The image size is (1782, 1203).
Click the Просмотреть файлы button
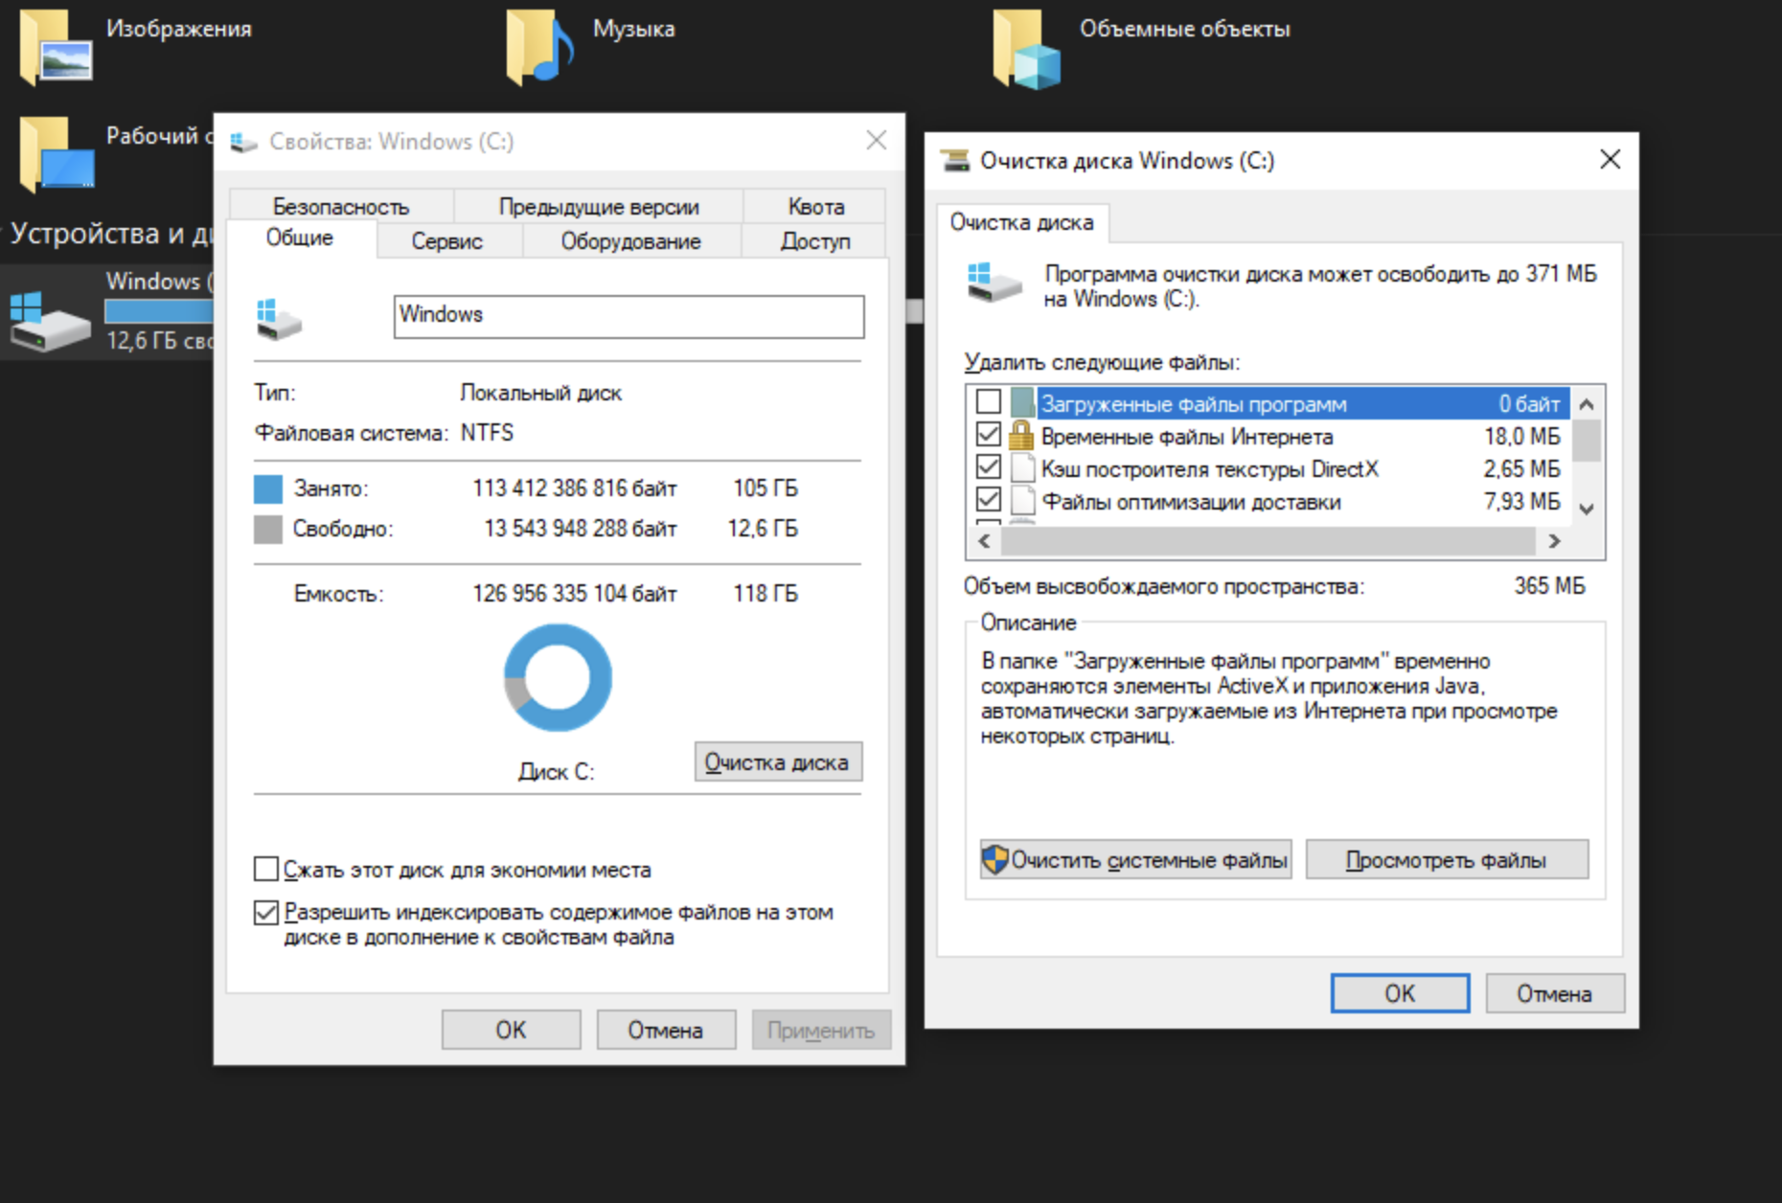tap(1446, 860)
